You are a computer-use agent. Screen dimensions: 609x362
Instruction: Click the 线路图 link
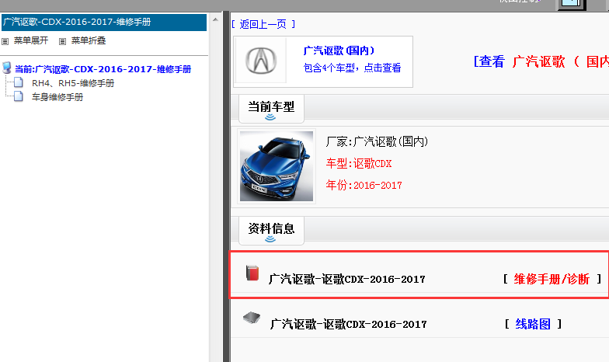click(533, 324)
